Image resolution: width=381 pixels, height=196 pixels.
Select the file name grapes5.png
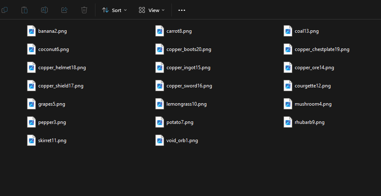tap(51, 104)
